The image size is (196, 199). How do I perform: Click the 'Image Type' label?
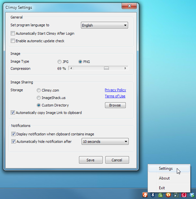(20, 62)
